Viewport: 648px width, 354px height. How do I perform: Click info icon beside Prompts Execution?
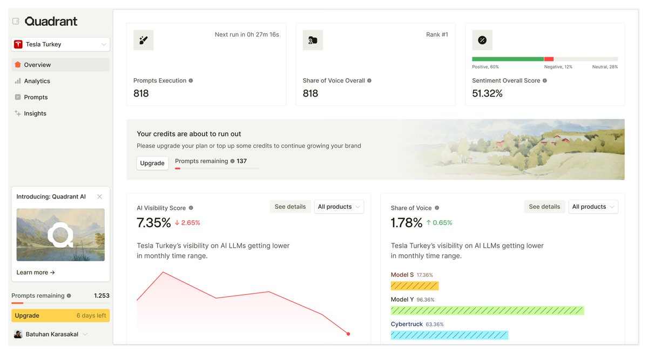click(191, 80)
